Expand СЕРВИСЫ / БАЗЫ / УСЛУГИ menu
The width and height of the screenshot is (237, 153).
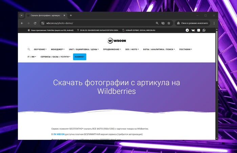click(x=55, y=57)
